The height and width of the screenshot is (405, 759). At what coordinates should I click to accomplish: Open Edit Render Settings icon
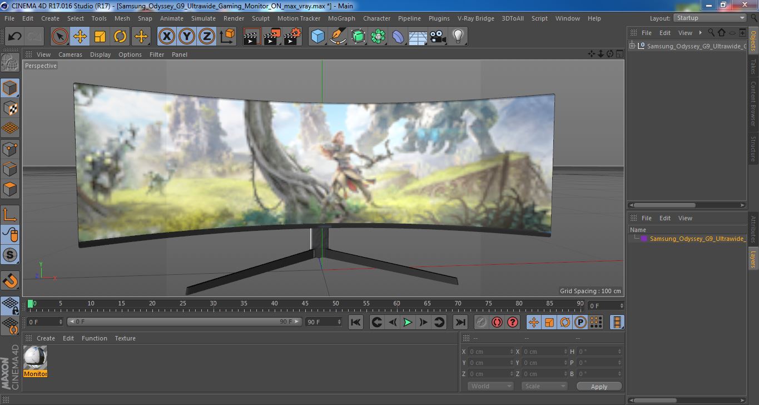[292, 37]
